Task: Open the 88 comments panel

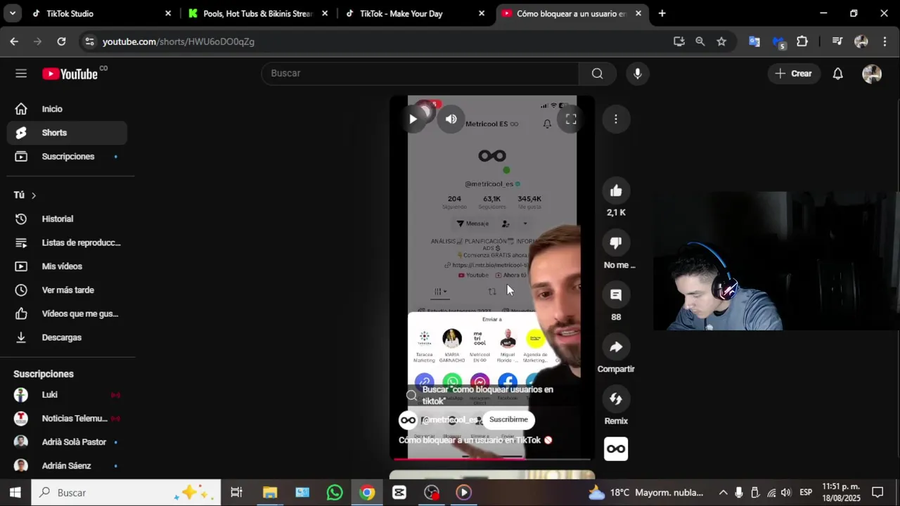Action: [x=616, y=294]
